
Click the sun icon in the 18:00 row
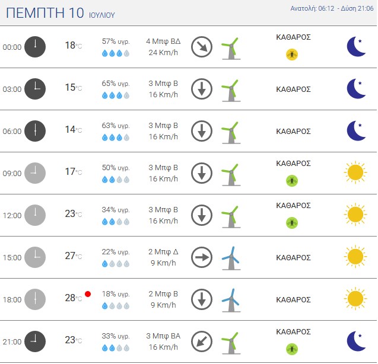(355, 299)
